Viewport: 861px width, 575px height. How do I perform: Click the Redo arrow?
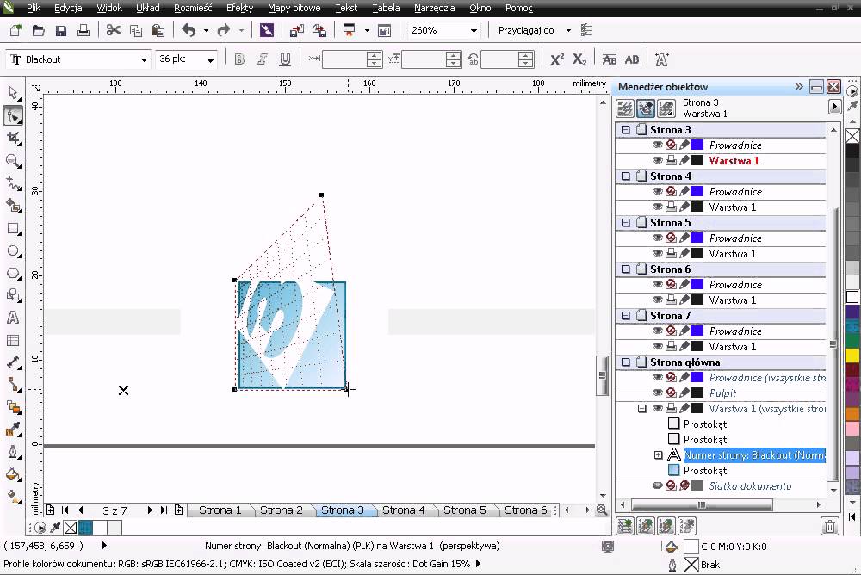coord(224,30)
